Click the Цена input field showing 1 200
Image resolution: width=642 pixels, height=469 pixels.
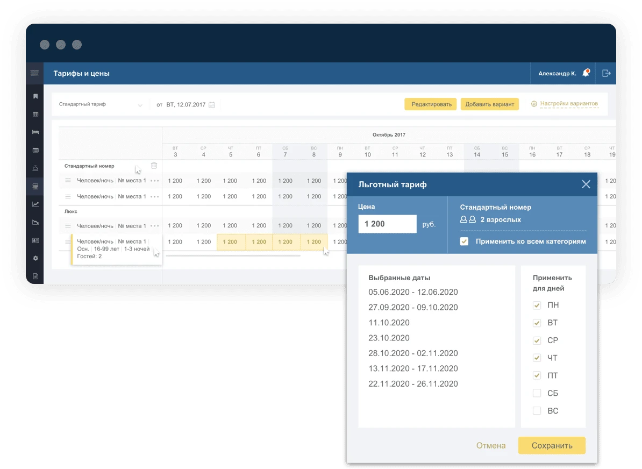tap(387, 224)
